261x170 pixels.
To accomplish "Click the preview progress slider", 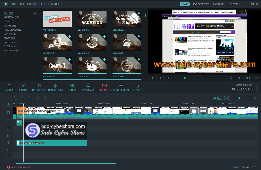I will [204, 78].
